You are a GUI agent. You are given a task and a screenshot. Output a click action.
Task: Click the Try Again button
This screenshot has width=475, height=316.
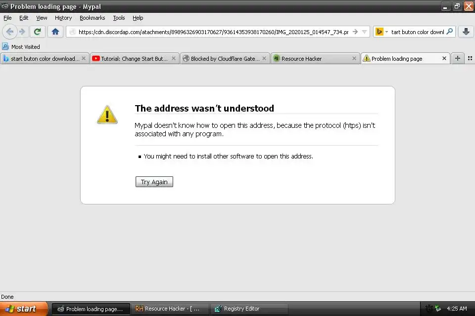(154, 182)
